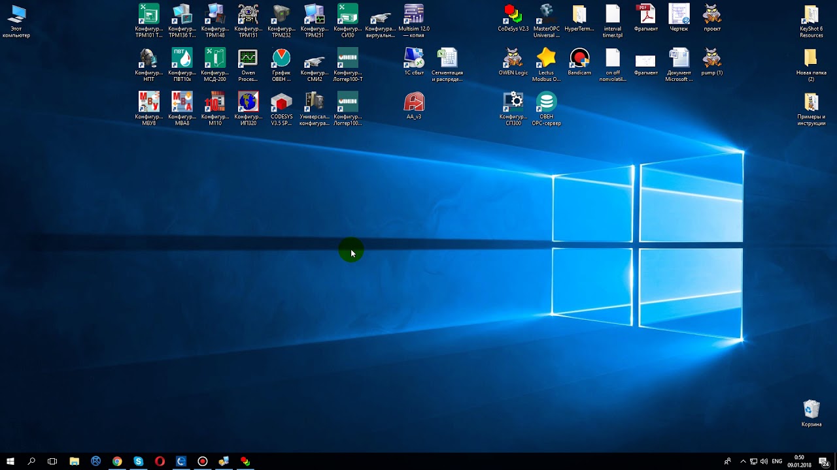Open the Bandicam desktop shortcut

tap(579, 61)
